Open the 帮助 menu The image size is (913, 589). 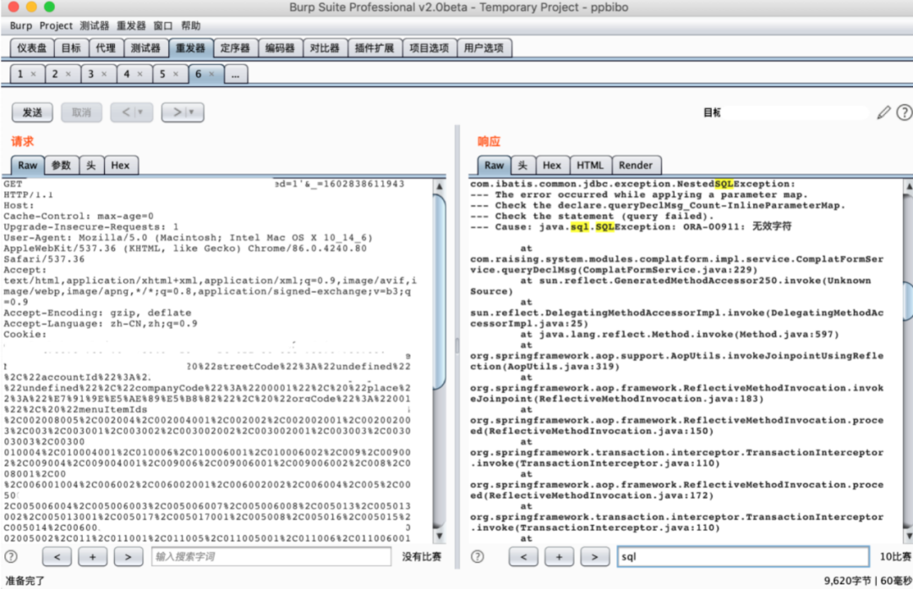coord(190,25)
